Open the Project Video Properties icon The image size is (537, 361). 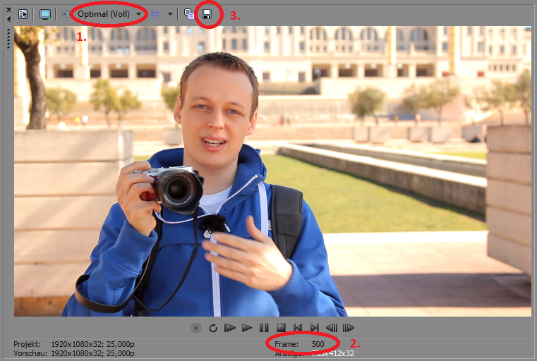23,14
